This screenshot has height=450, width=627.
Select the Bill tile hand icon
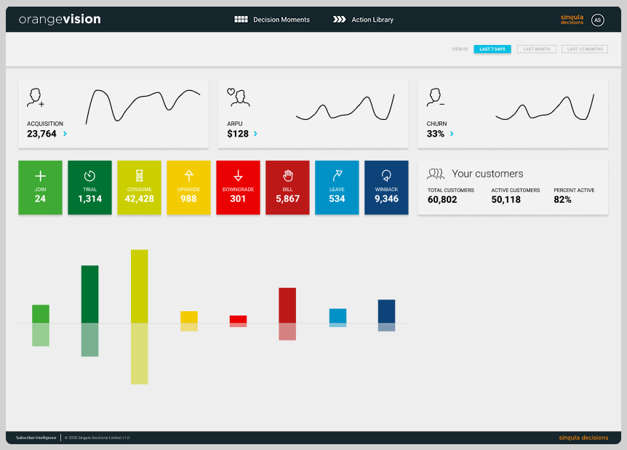288,175
